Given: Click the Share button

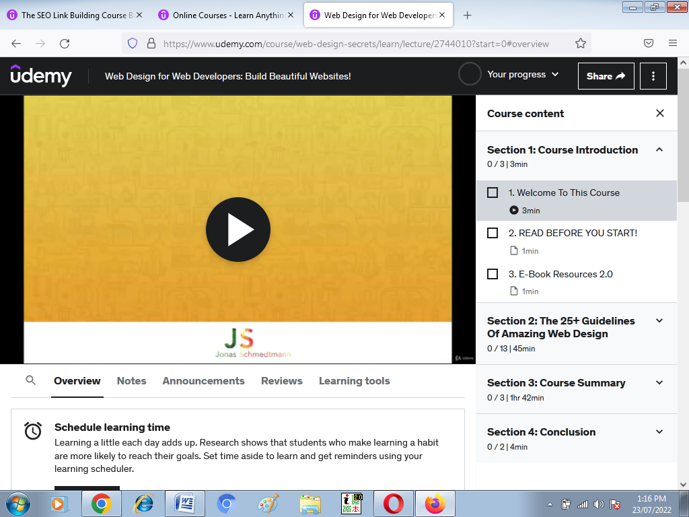Looking at the screenshot, I should [x=606, y=76].
